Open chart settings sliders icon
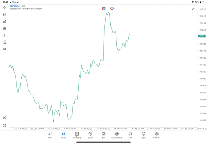 click(x=5, y=28)
